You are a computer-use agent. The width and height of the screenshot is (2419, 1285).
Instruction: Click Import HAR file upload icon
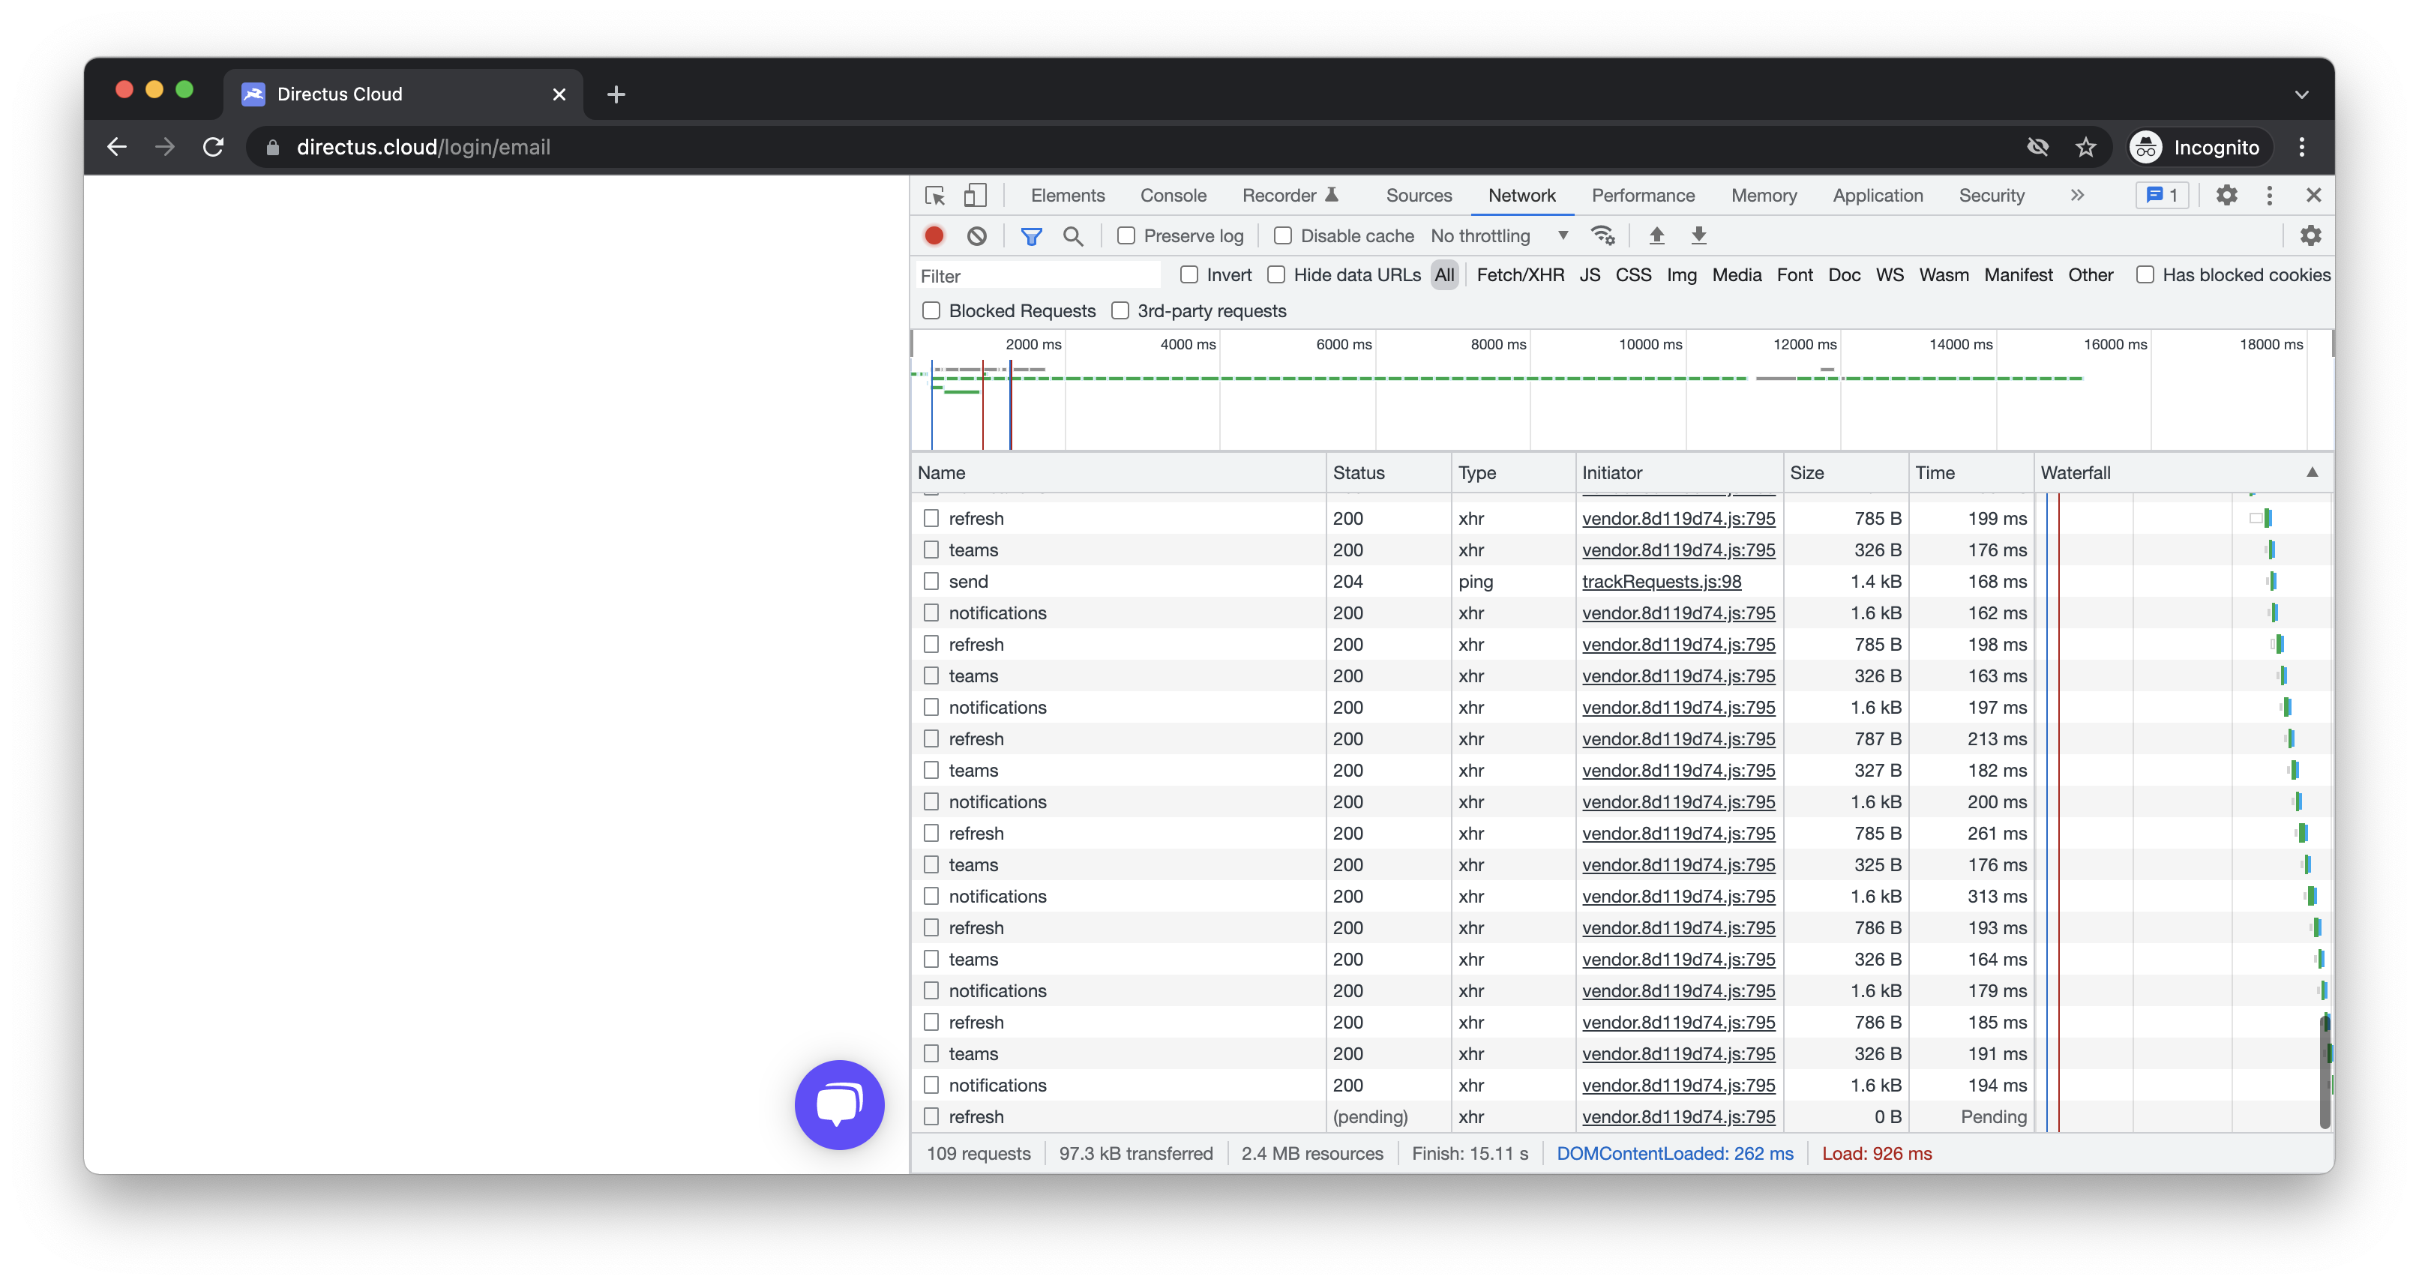click(x=1656, y=235)
